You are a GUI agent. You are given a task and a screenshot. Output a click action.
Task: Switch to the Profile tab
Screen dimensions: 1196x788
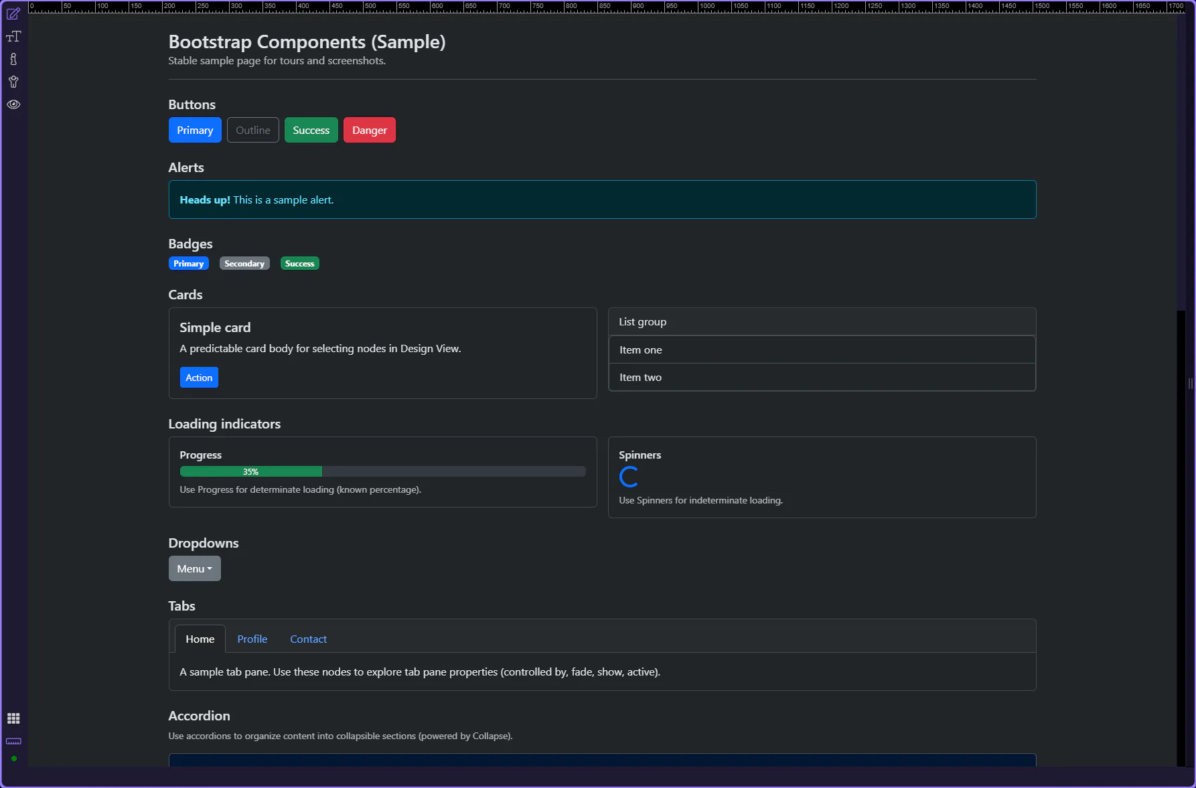click(252, 639)
